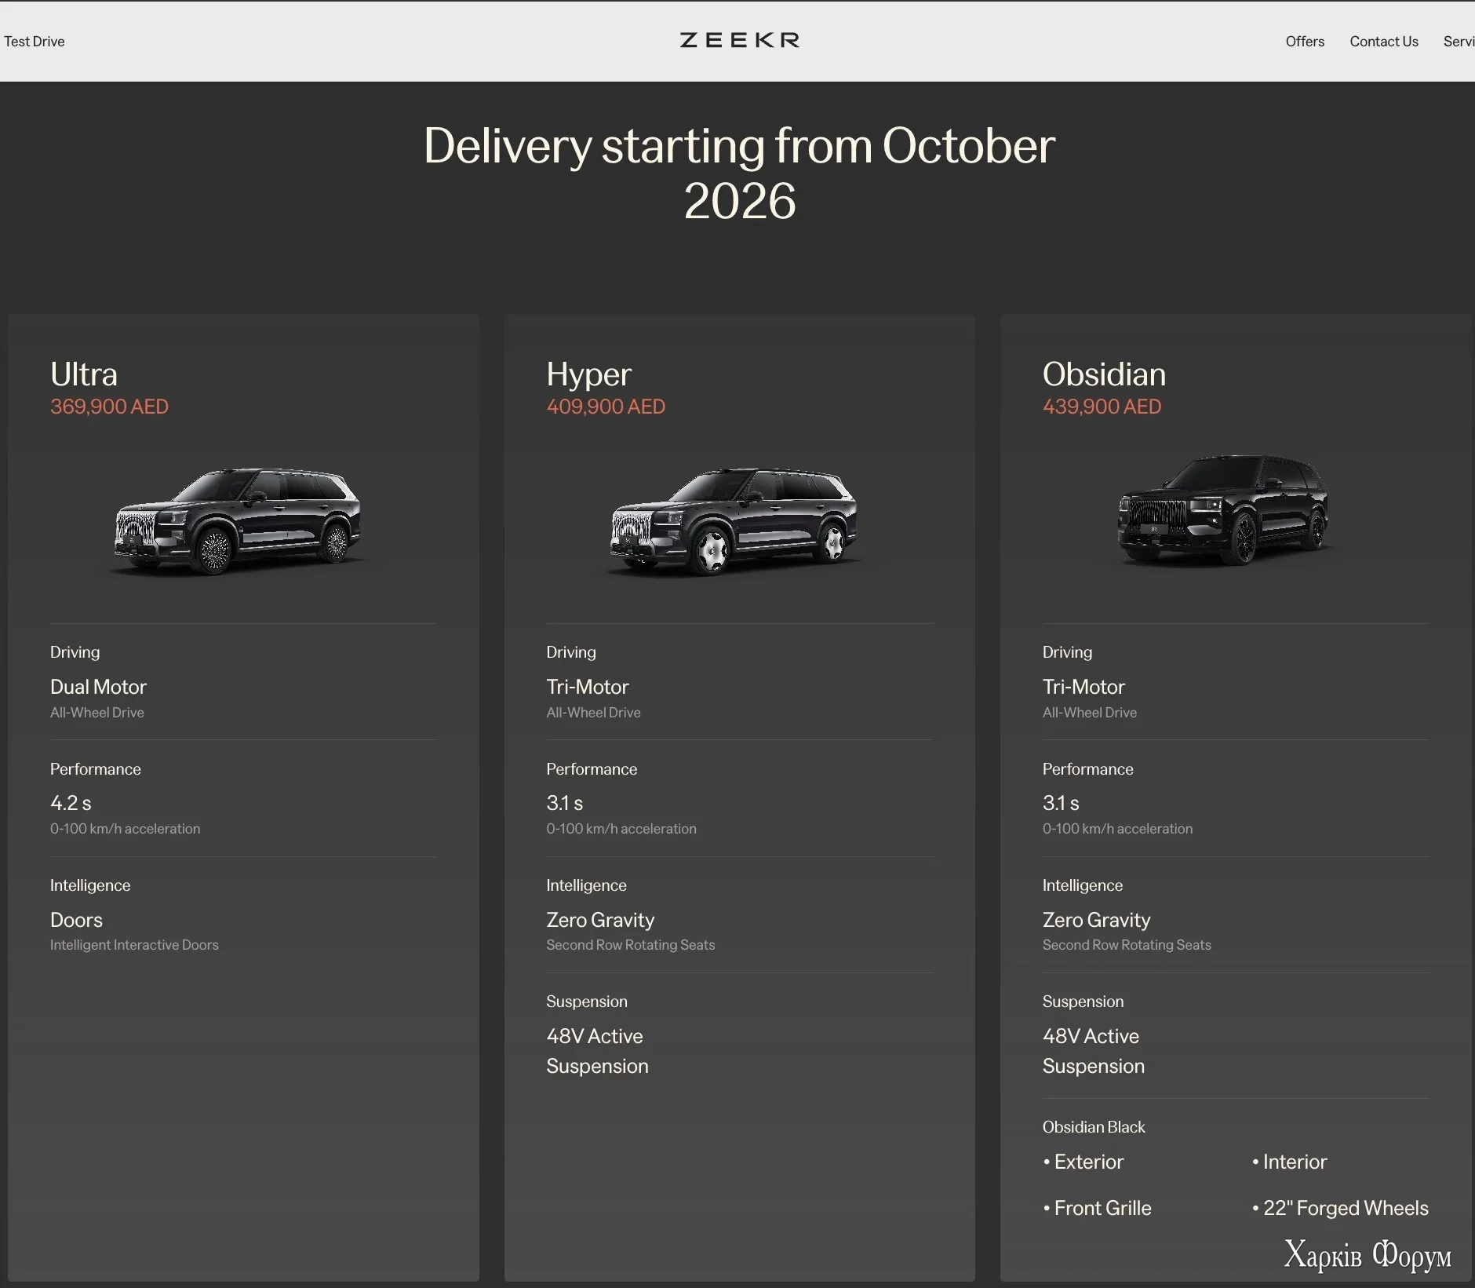Select the Ultra car image
Screen dimensions: 1475x1288
click(238, 521)
